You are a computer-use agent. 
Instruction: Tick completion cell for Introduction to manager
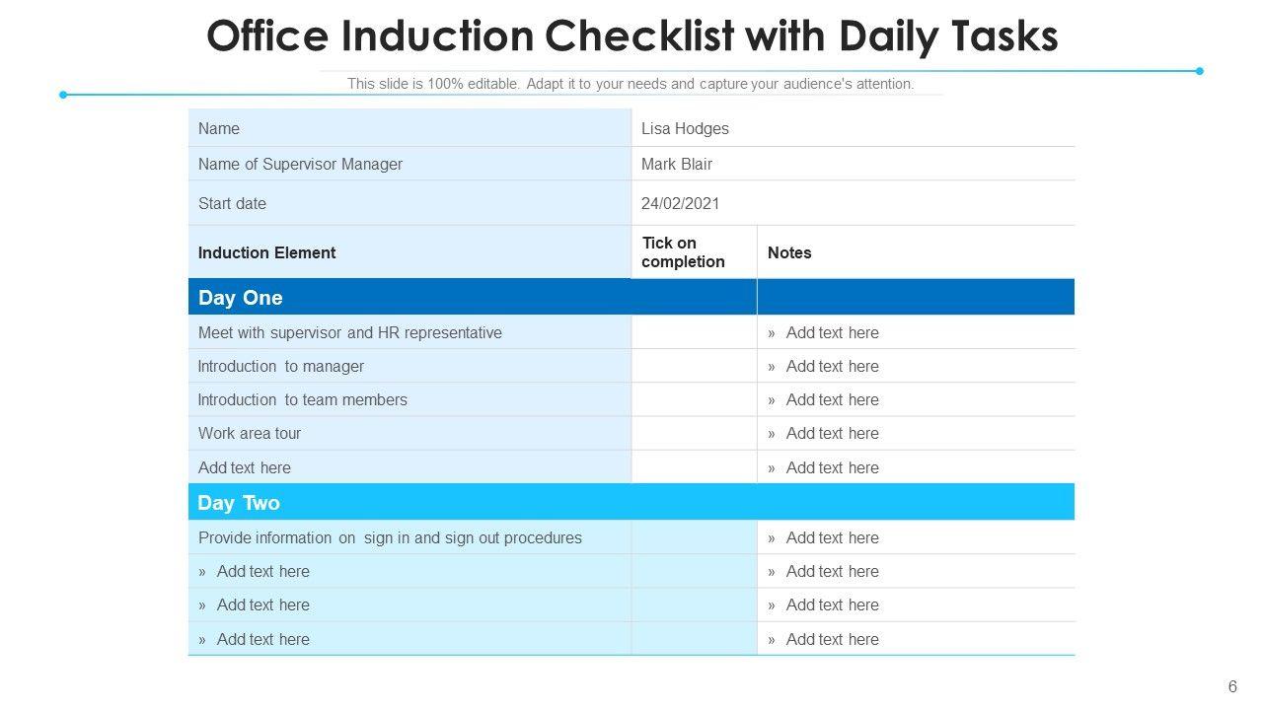(x=694, y=366)
